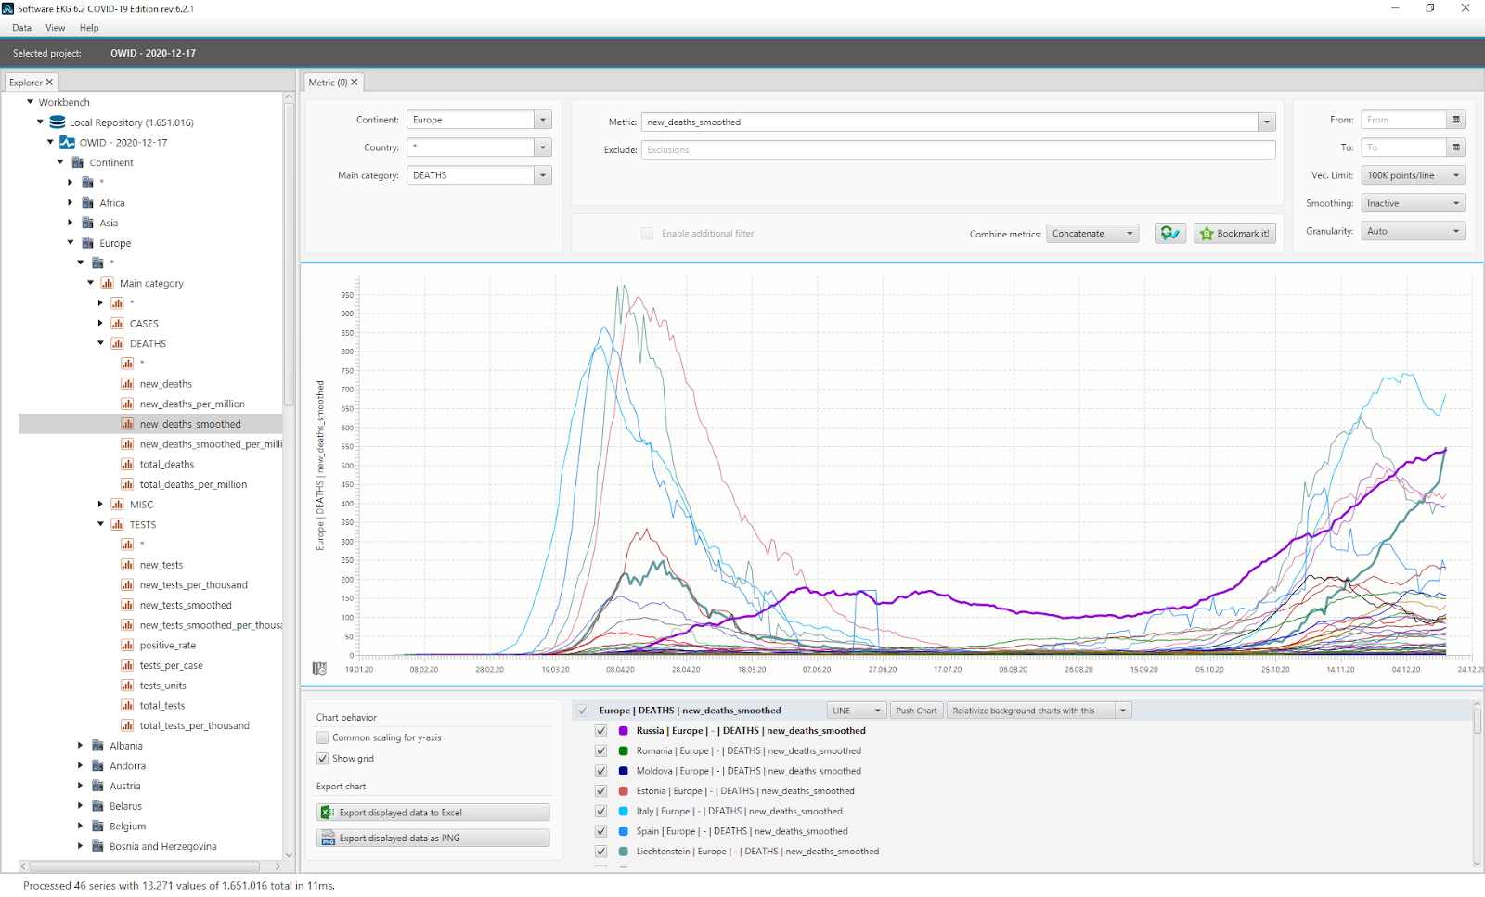Uncheck the Show grid checkbox
The image size is (1485, 897).
tap(323, 759)
